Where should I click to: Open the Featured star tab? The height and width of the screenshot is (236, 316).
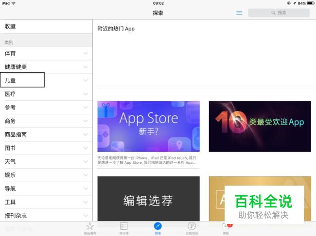pos(90,228)
